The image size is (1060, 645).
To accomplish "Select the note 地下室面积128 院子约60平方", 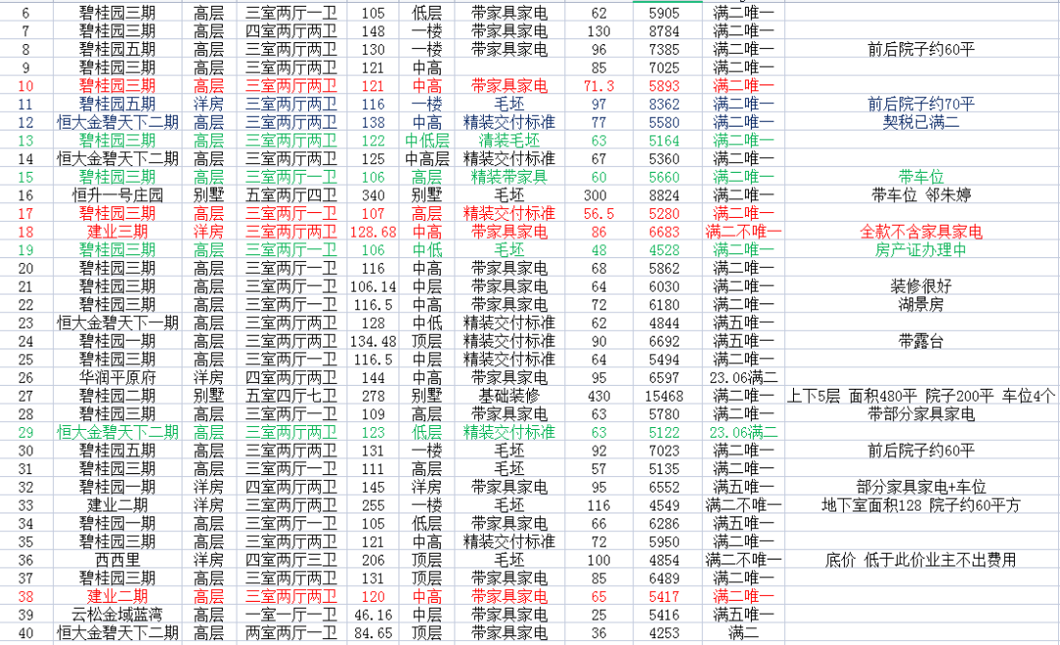I will (x=922, y=506).
